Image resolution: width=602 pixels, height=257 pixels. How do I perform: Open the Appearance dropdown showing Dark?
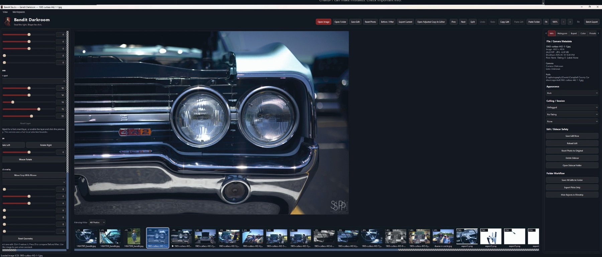pos(572,93)
